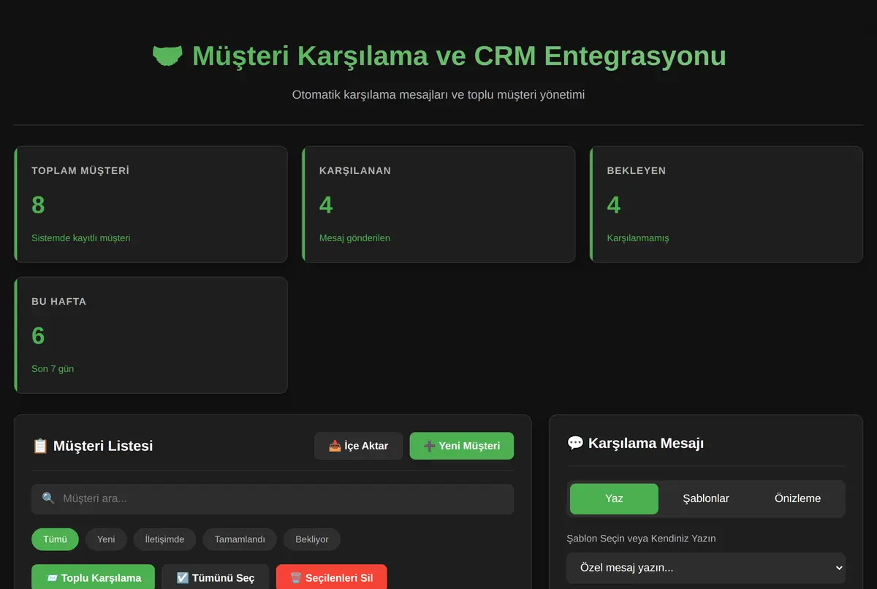
Task: Filter customers by İletişimde
Action: click(x=164, y=539)
